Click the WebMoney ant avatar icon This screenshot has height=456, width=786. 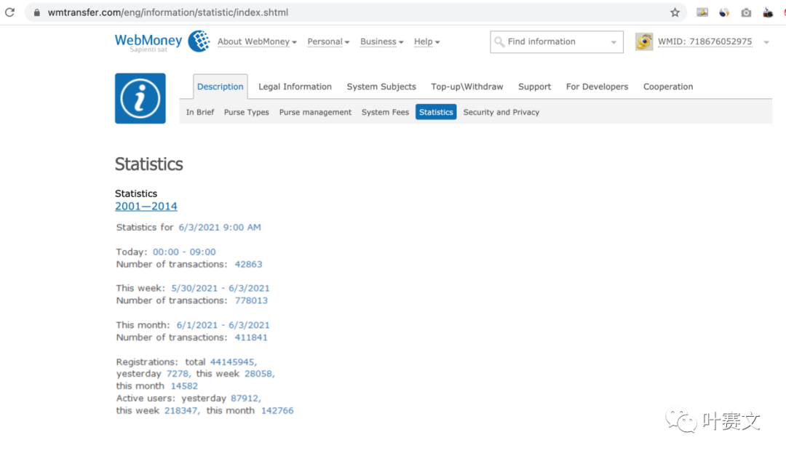point(644,41)
